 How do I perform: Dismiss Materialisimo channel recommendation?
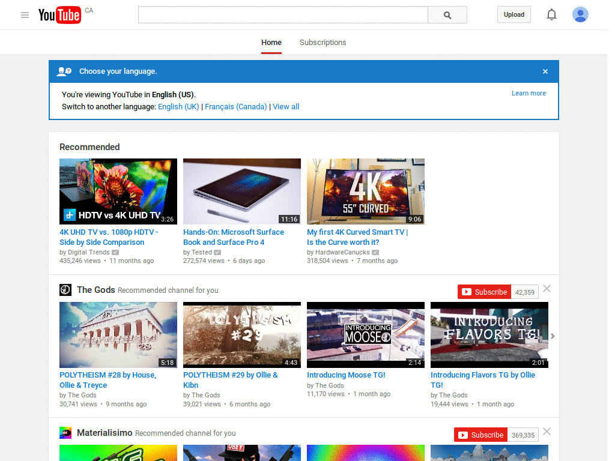pos(547,431)
